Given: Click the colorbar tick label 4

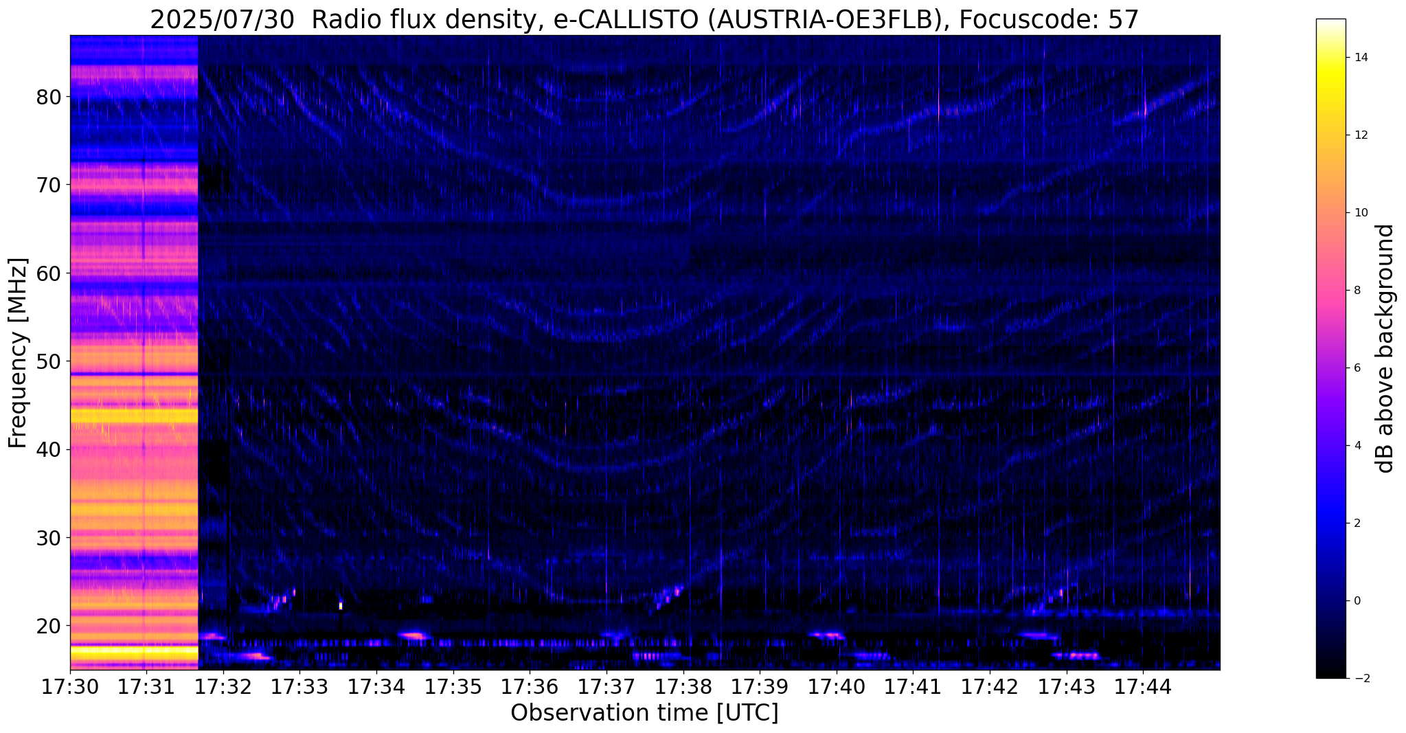Looking at the screenshot, I should pyautogui.click(x=1357, y=446).
